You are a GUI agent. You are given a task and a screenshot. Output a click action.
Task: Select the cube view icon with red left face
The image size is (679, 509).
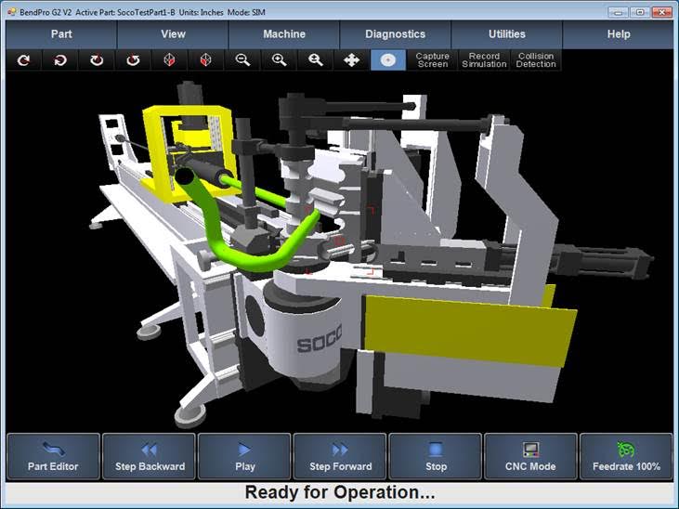(x=205, y=59)
